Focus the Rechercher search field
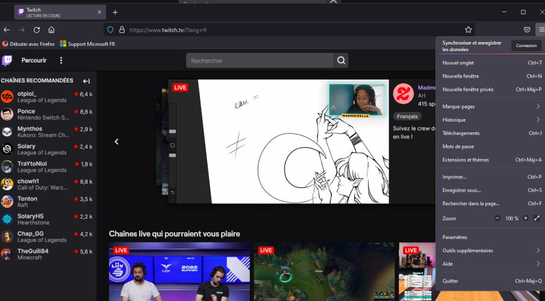The width and height of the screenshot is (545, 301). coord(260,60)
